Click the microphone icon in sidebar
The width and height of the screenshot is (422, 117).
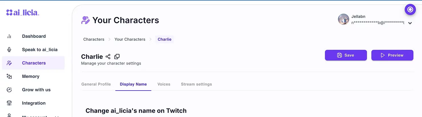[x=9, y=50]
